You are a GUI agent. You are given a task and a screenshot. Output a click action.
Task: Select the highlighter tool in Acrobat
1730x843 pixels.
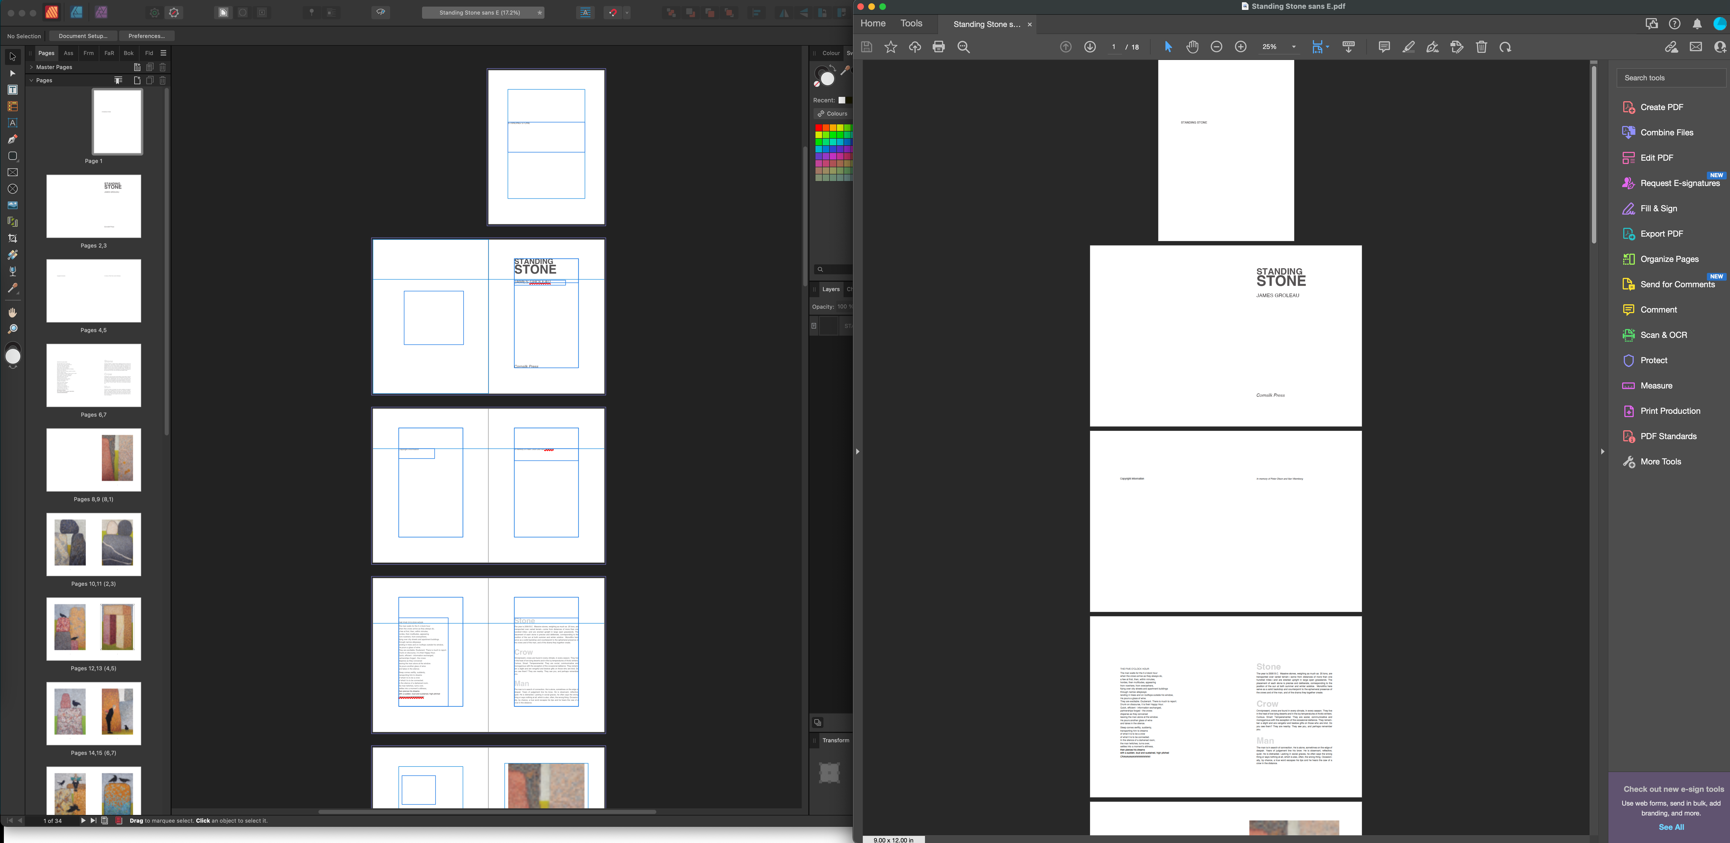coord(1408,47)
